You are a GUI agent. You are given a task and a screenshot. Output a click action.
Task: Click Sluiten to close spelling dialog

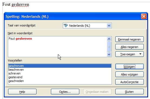pyautogui.click(x=129, y=92)
